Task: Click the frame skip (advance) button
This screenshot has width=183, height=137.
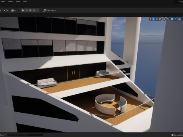Action: tap(27, 10)
